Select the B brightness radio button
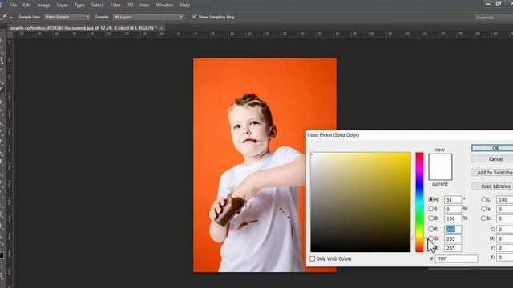The image size is (513, 288). tap(431, 218)
